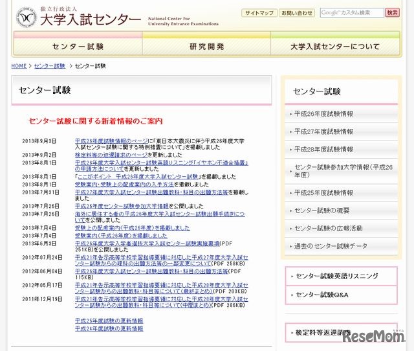Open 2012年07月24日 理科の出題方法等の一部変更 PDF link
The image size is (414, 351).
pyautogui.click(x=161, y=260)
